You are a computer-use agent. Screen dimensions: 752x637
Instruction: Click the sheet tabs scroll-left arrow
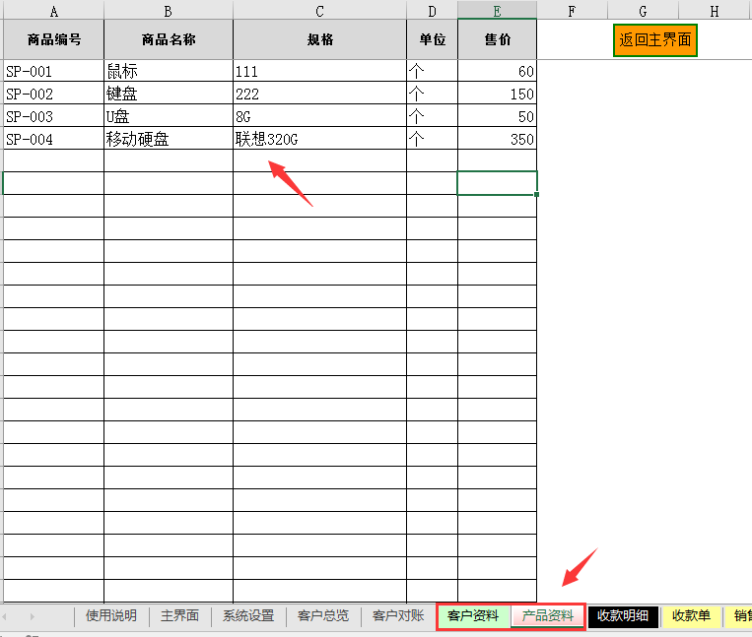click(x=4, y=616)
